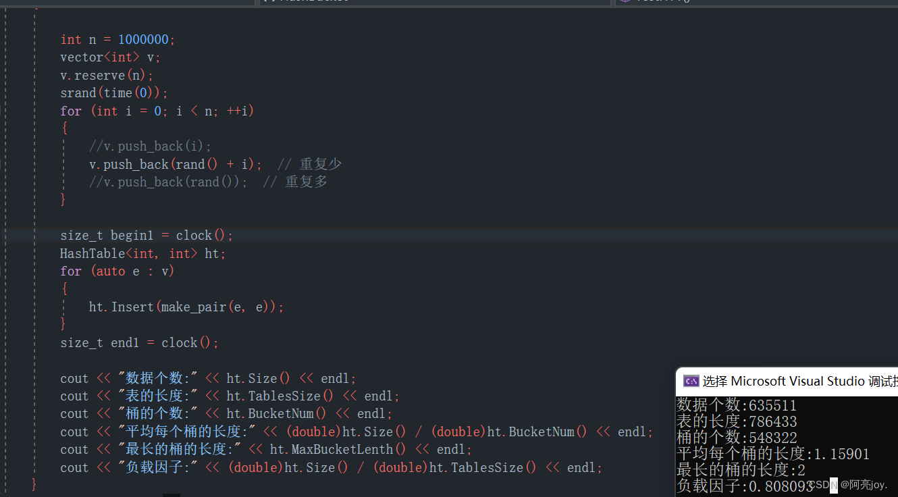Viewport: 898px width, 497px height.
Task: Click the highlighted line size_t begin1 = clock();
Action: (146, 235)
